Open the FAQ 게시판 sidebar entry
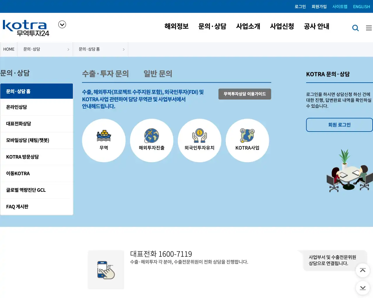 click(x=17, y=207)
